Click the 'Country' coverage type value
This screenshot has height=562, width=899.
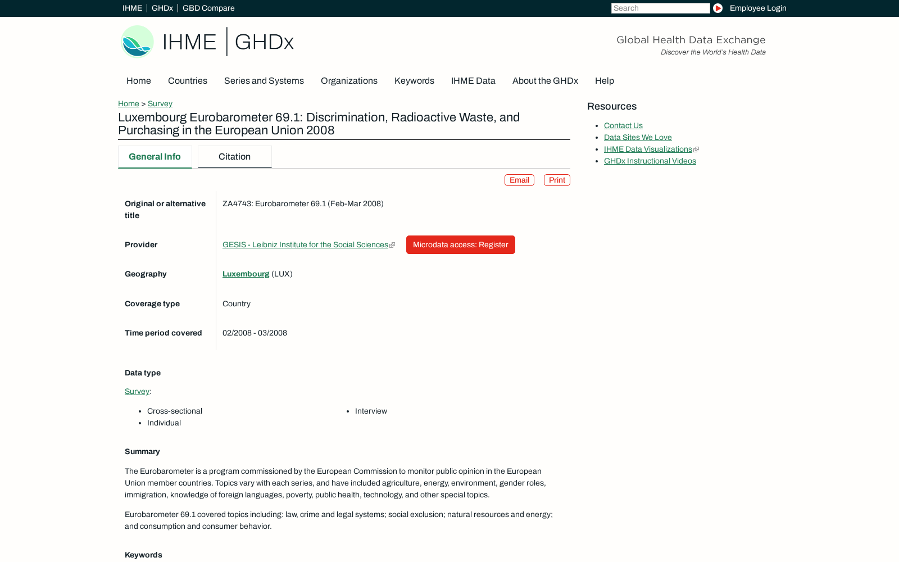pyautogui.click(x=237, y=304)
